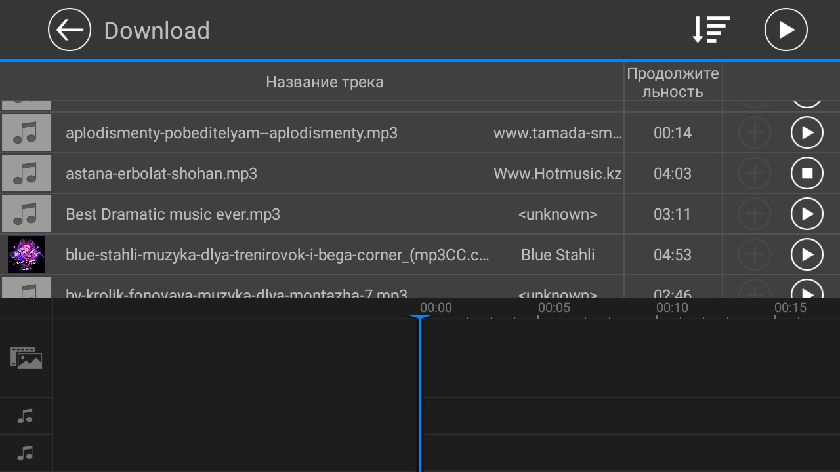This screenshot has height=472, width=840.
Task: Click the astana-erbolat-shohan.mp3 music note icon
Action: coord(26,174)
